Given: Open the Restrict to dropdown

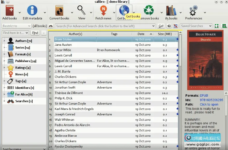Looking at the screenshot, I should click(16, 26).
